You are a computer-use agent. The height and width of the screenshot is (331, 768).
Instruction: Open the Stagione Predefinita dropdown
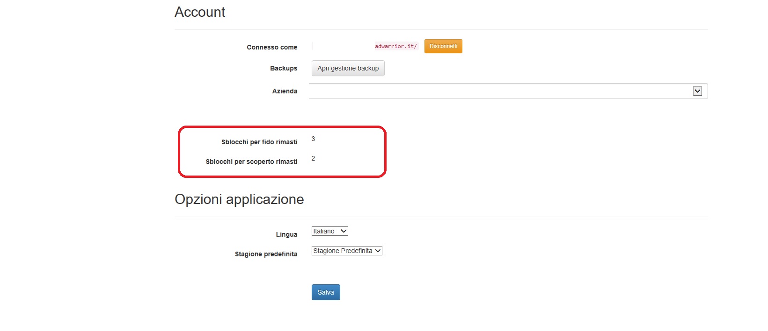(x=346, y=251)
